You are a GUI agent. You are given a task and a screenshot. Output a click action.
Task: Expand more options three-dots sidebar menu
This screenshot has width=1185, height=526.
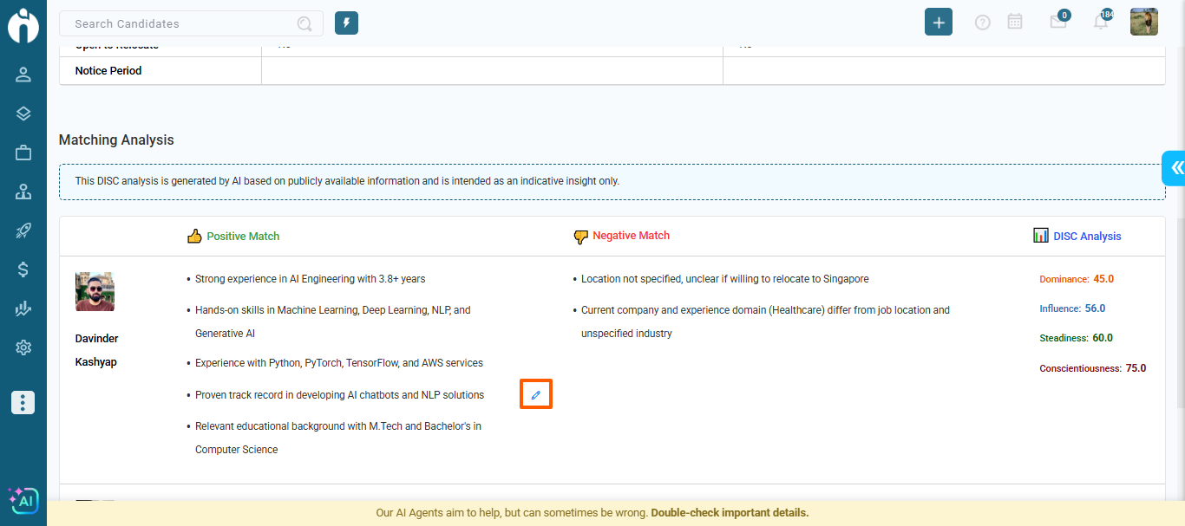(23, 402)
